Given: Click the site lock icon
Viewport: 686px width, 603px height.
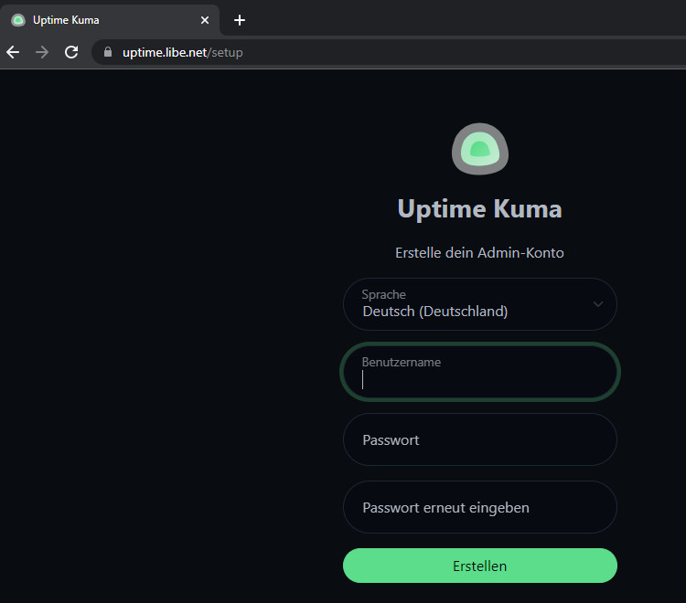Looking at the screenshot, I should pos(108,53).
